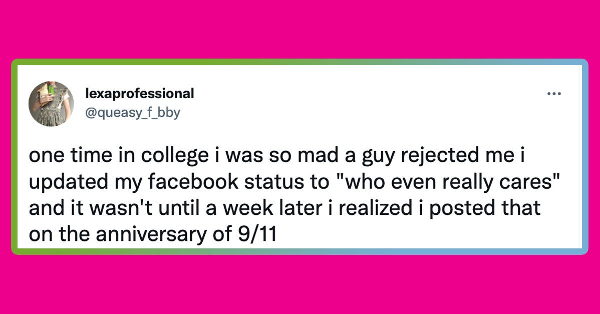600x314 pixels.
Task: Click the "9/11" text in the tweet
Action: 257,234
